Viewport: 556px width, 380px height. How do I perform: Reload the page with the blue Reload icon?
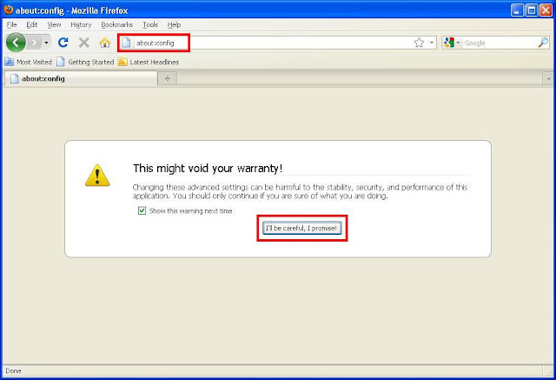pos(63,43)
